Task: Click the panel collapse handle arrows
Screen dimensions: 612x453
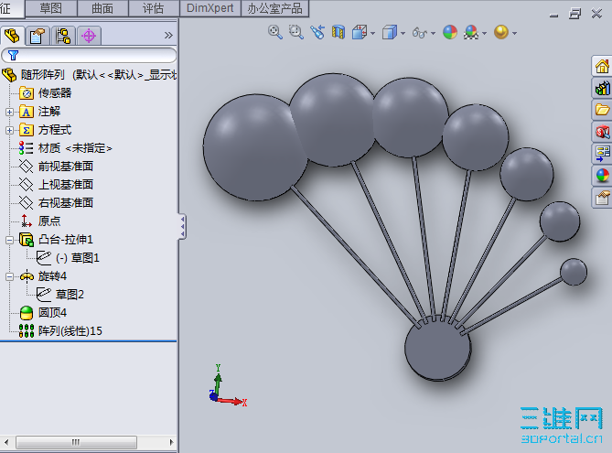Action: (182, 226)
